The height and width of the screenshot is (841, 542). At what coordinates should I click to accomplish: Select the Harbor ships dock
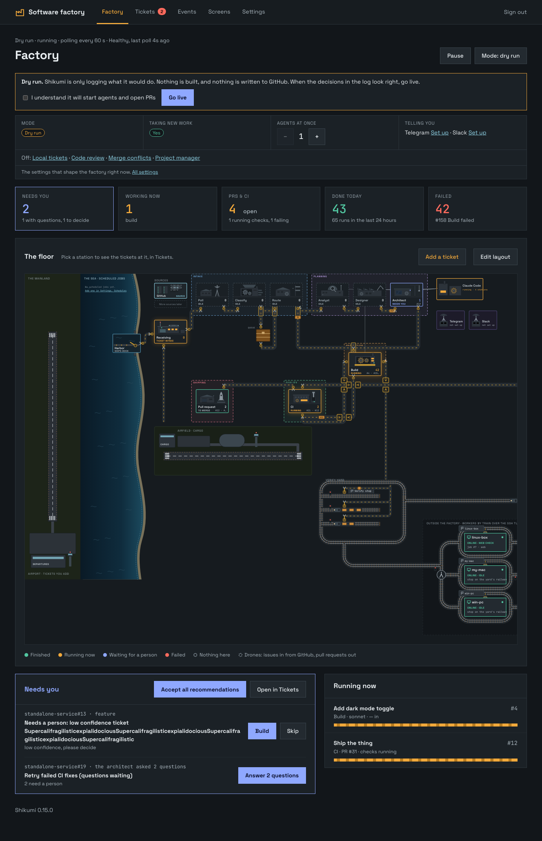[x=126, y=343]
